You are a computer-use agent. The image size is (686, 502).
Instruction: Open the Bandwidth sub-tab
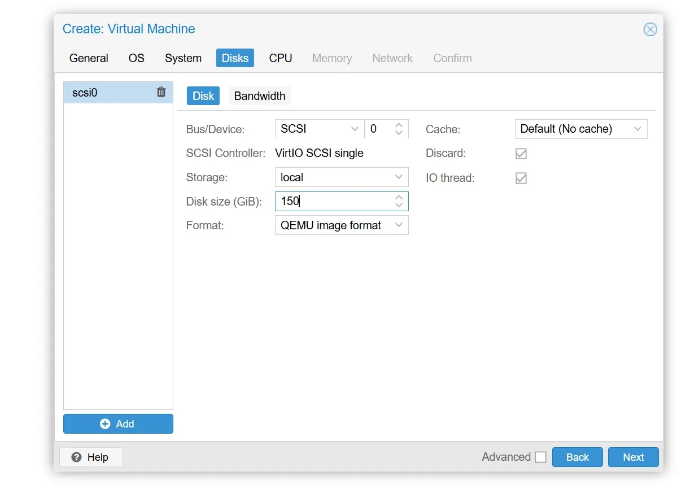point(260,96)
